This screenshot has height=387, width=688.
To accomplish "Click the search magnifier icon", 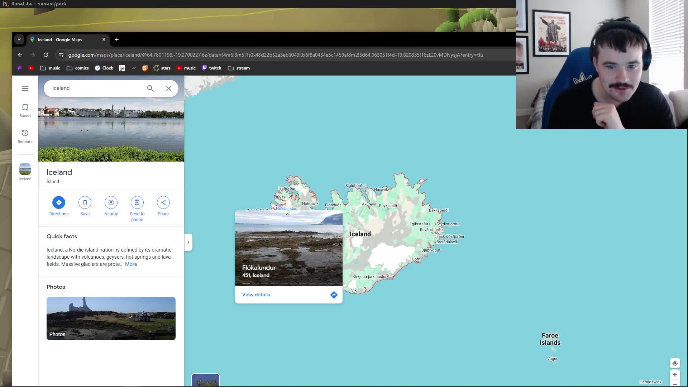I will (150, 89).
